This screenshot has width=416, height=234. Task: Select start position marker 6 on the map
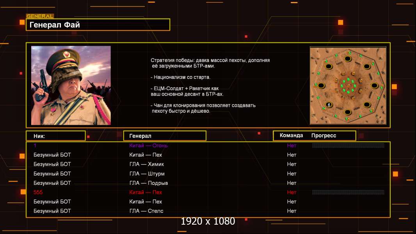[329, 105]
